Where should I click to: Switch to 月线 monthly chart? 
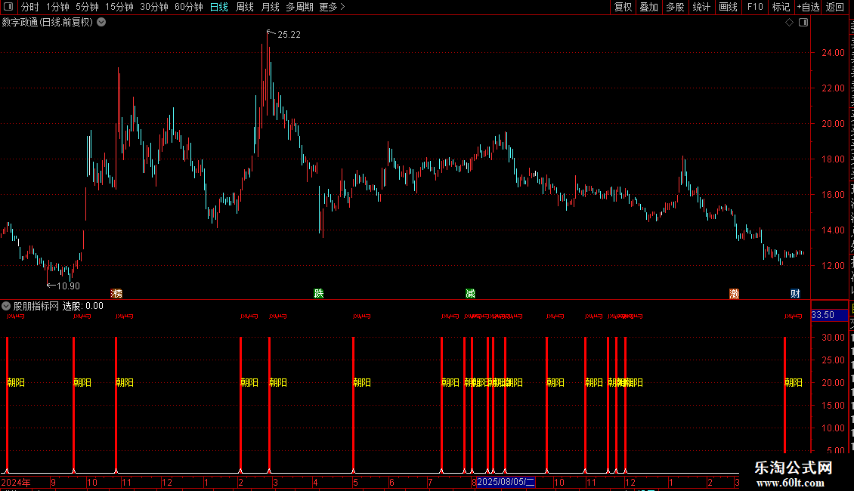point(270,7)
